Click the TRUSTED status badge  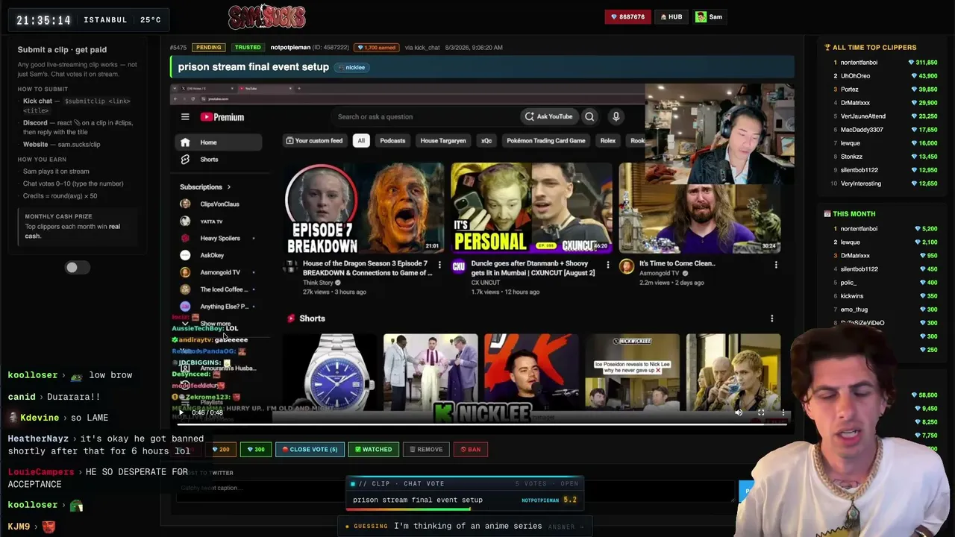tap(248, 48)
